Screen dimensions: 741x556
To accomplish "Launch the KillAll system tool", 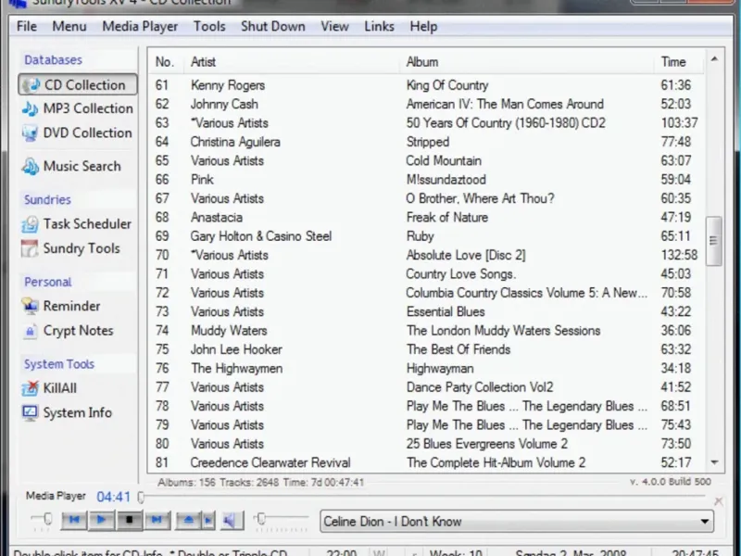I will [x=49, y=388].
